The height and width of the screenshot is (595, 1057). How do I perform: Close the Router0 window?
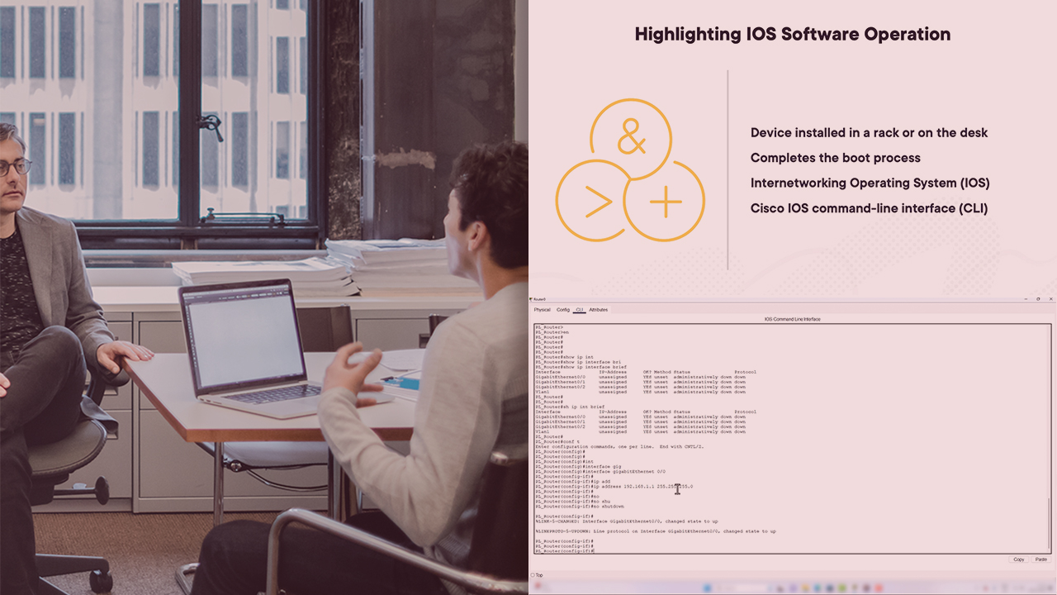1049,298
